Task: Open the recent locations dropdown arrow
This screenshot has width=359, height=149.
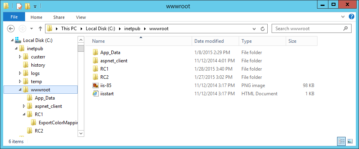Action: pos(32,29)
